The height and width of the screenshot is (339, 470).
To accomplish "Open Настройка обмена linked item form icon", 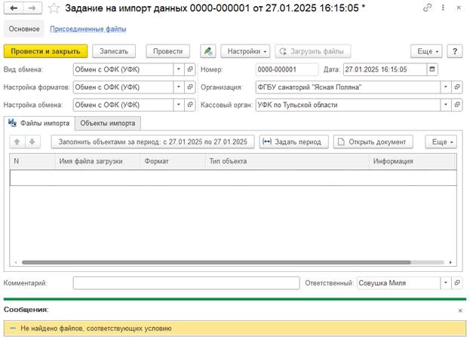I will 190,105.
